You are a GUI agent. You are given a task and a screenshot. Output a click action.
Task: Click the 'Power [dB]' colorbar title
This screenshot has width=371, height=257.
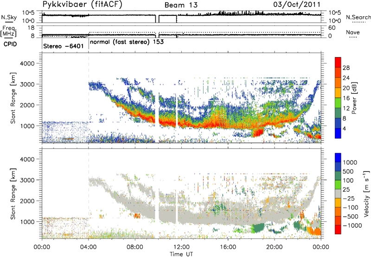354,98
